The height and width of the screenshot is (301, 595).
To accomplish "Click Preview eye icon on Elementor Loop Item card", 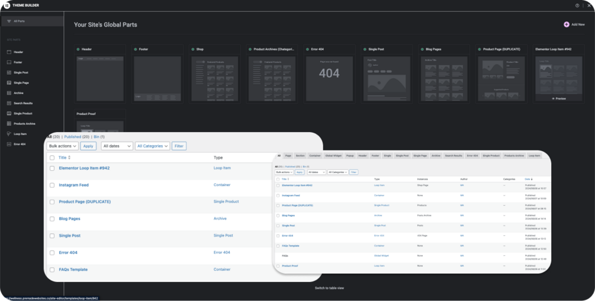I will click(x=553, y=99).
